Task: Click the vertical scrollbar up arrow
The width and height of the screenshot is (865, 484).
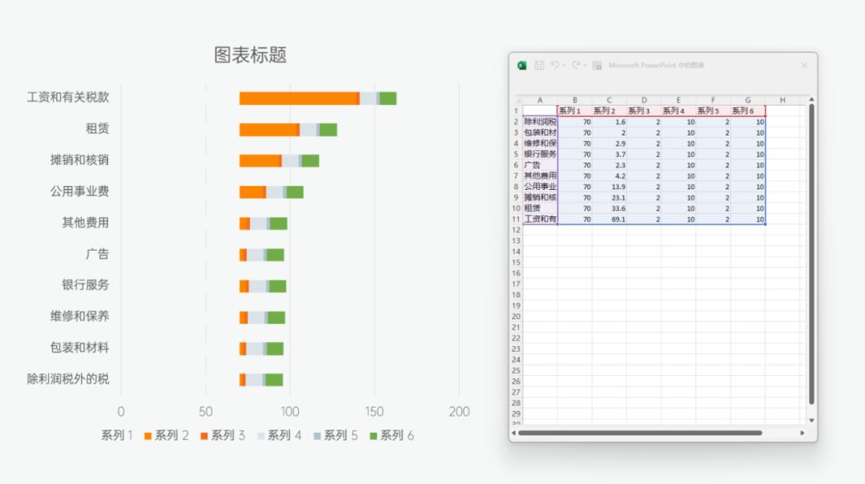Action: click(811, 100)
